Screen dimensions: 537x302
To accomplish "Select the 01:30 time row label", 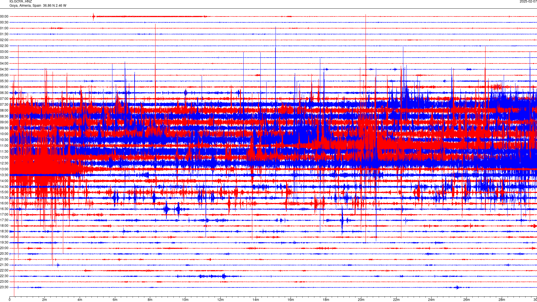I will point(4,34).
